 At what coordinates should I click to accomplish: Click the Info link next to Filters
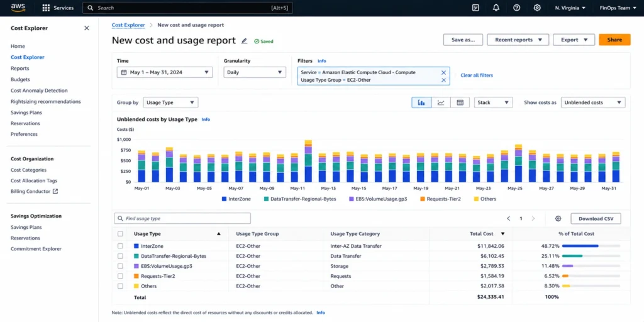[321, 61]
